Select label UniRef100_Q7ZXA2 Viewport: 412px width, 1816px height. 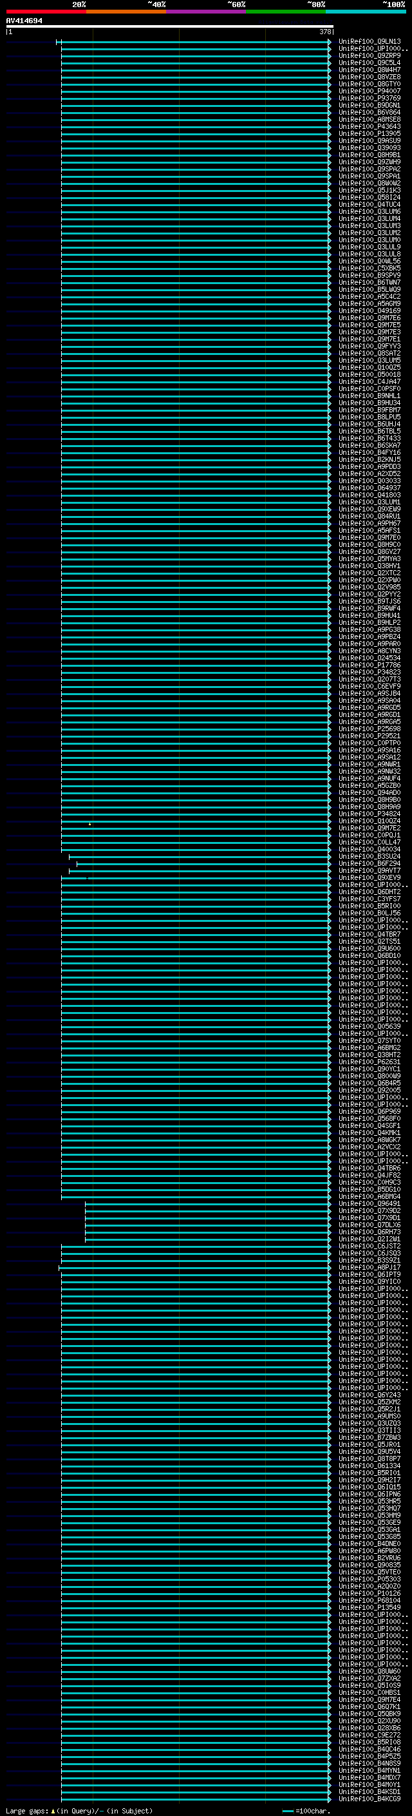pos(370,1679)
